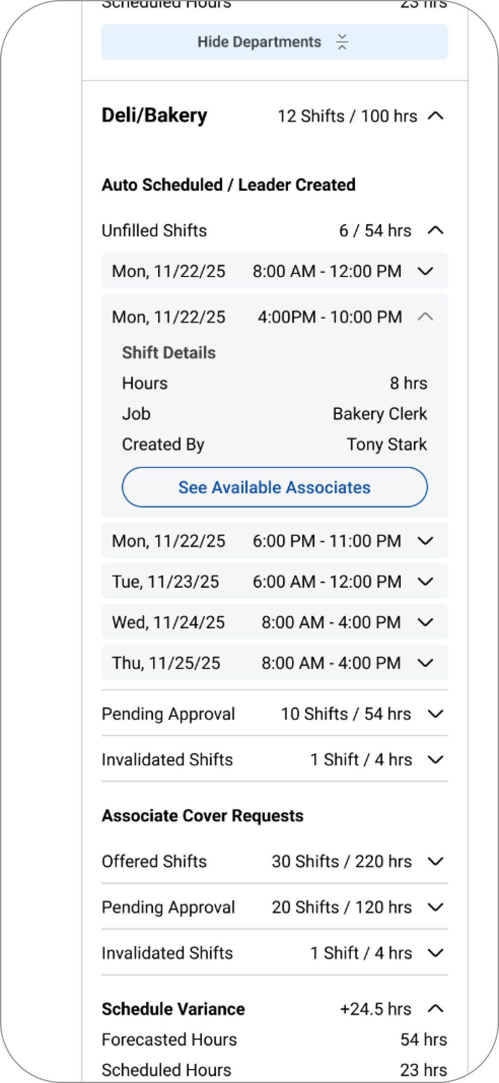Expand the Mon 6:00 PM - 11:00 PM shift
The image size is (499, 1083).
pyautogui.click(x=425, y=541)
